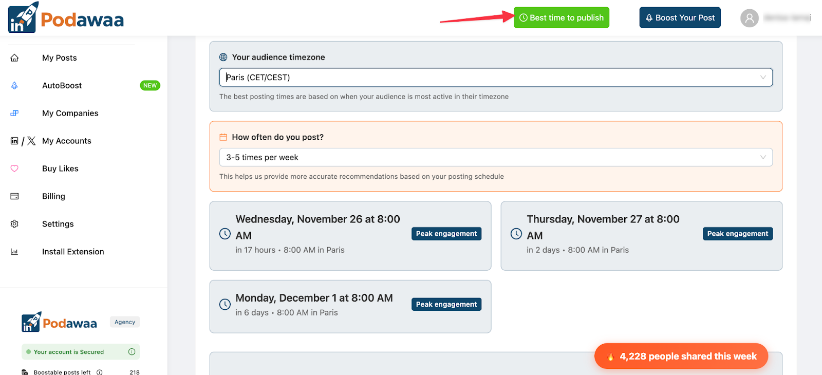Select the Buy Likes heart icon

pos(14,168)
